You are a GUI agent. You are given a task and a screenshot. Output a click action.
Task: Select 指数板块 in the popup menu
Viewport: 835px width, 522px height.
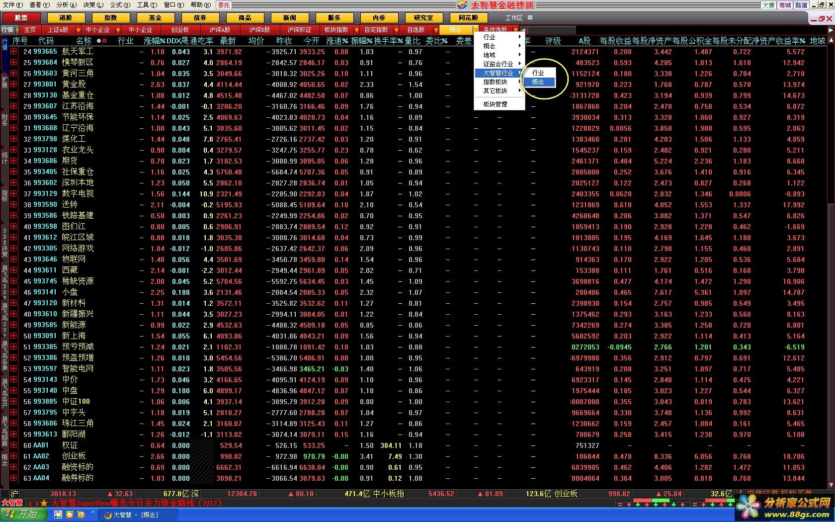pos(499,82)
